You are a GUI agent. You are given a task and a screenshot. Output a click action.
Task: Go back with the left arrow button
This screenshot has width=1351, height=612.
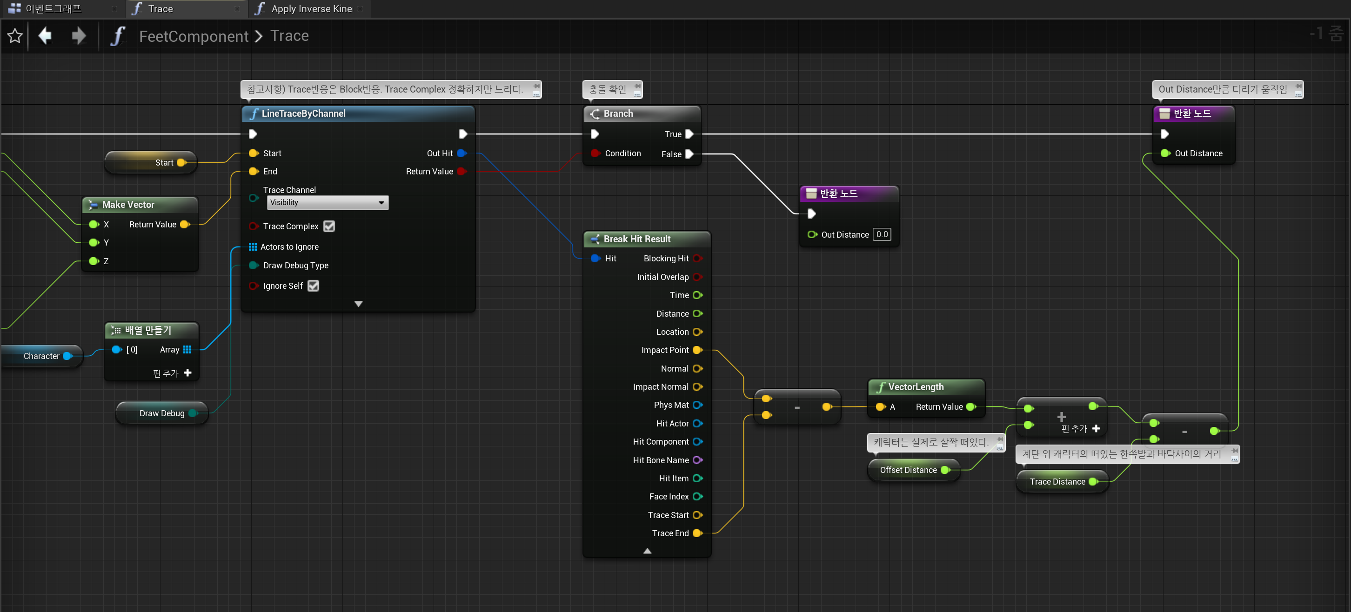tap(45, 36)
